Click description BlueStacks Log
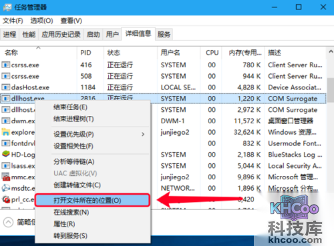 [295, 155]
